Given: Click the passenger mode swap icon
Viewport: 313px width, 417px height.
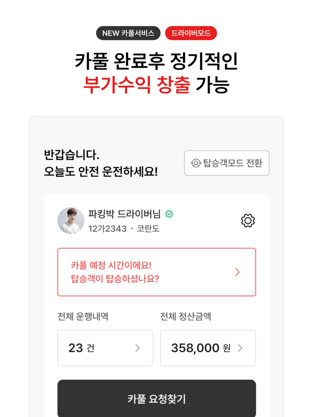Looking at the screenshot, I should tap(196, 163).
